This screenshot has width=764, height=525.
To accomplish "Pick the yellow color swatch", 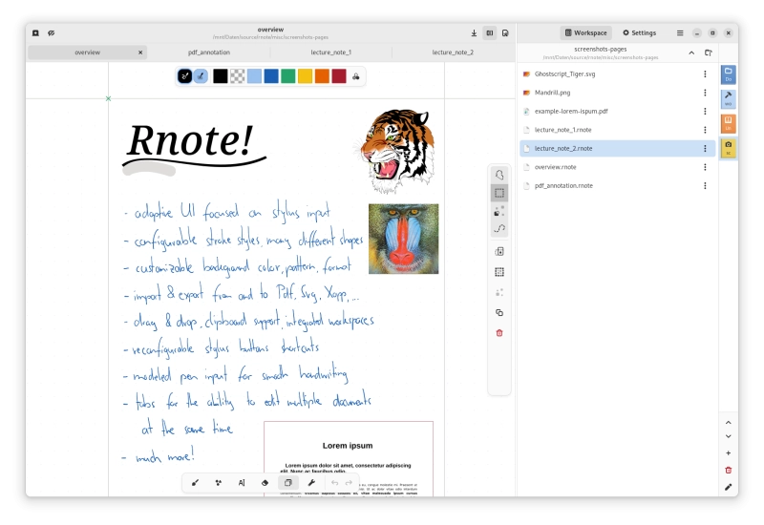I will [x=305, y=76].
